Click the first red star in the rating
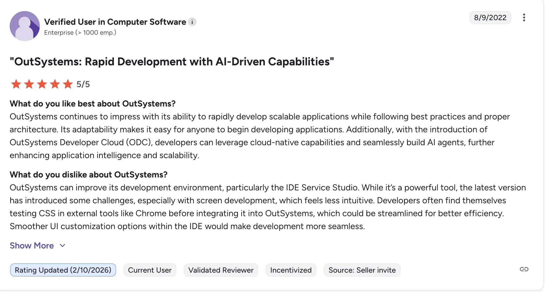Image resolution: width=547 pixels, height=292 pixels. pyautogui.click(x=16, y=84)
